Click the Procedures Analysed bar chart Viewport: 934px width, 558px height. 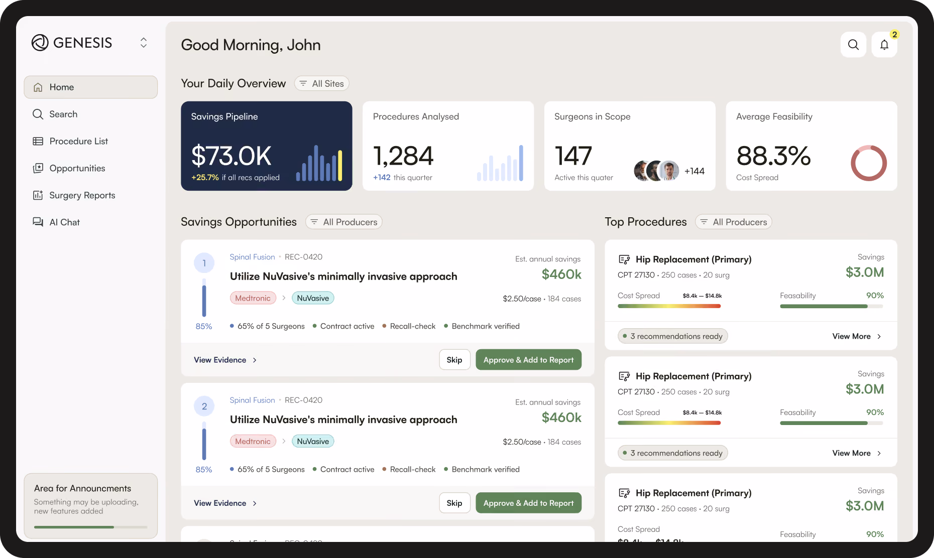click(x=500, y=163)
